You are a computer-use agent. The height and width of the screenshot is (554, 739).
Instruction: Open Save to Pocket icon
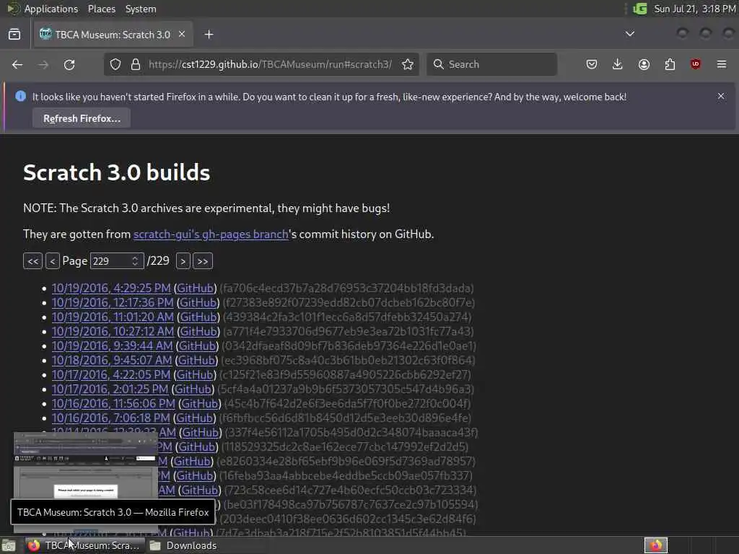(x=592, y=64)
